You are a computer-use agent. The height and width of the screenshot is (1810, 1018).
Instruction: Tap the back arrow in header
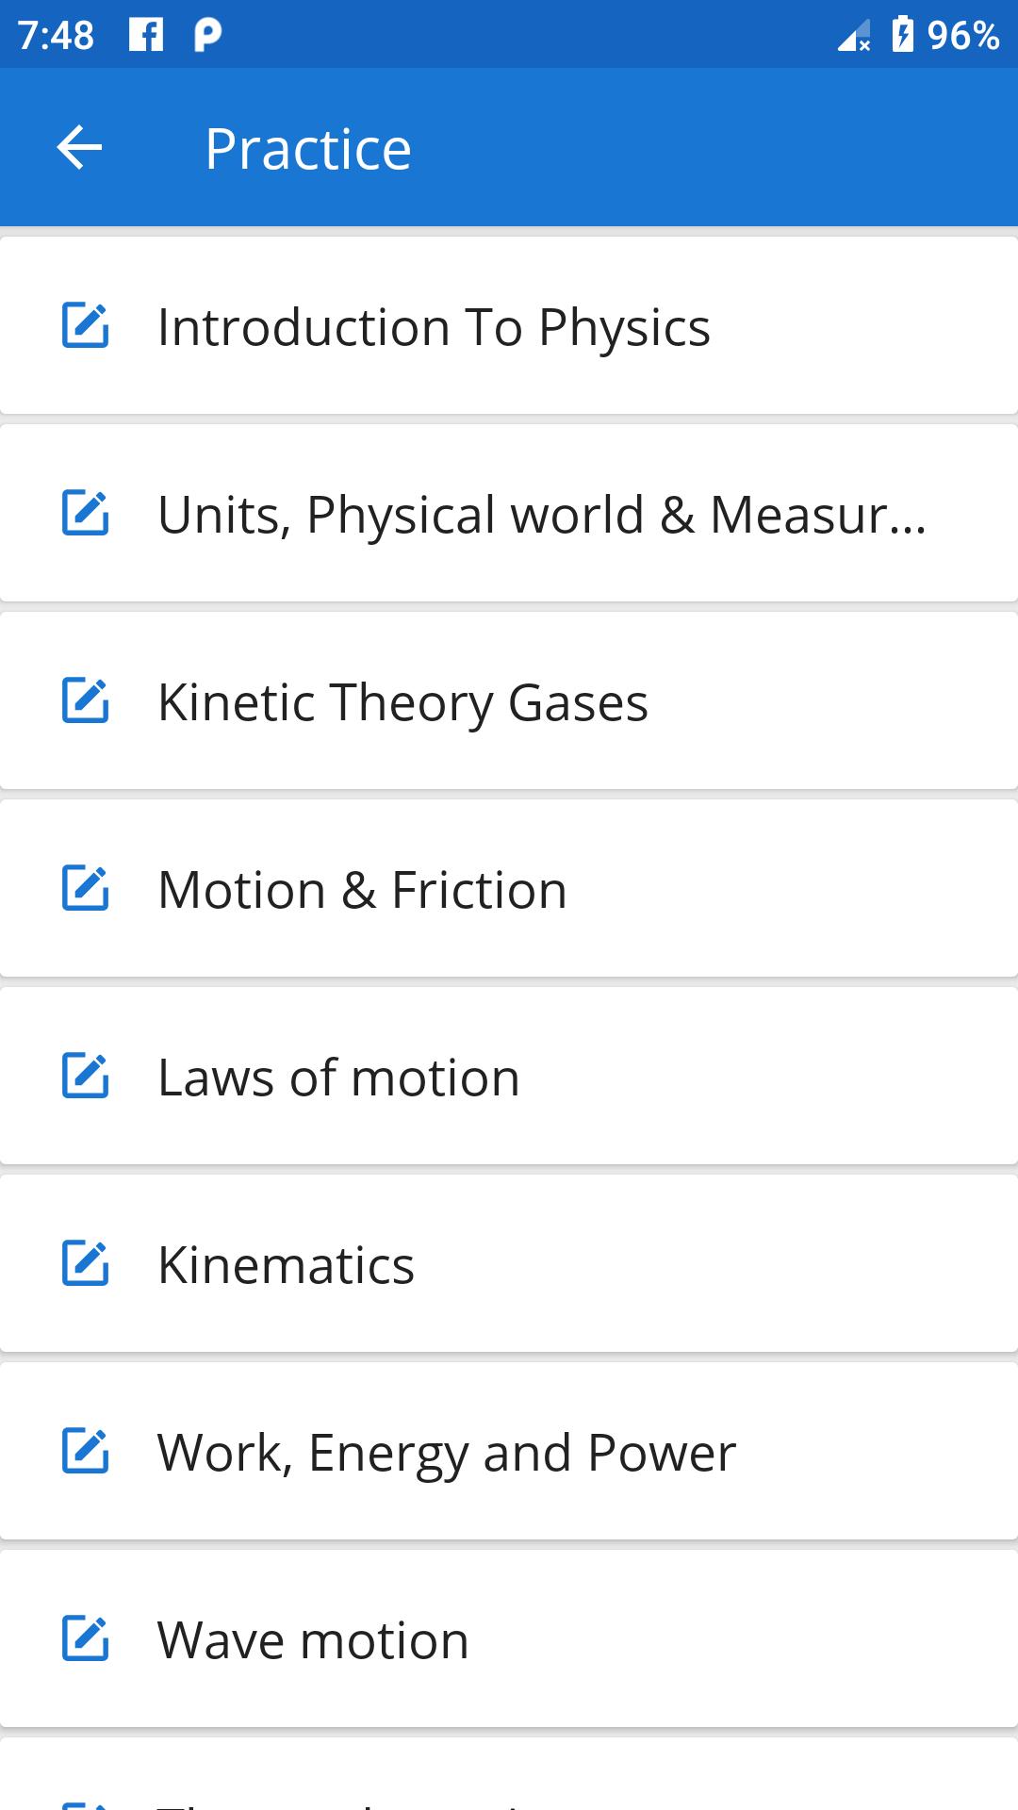pos(79,148)
